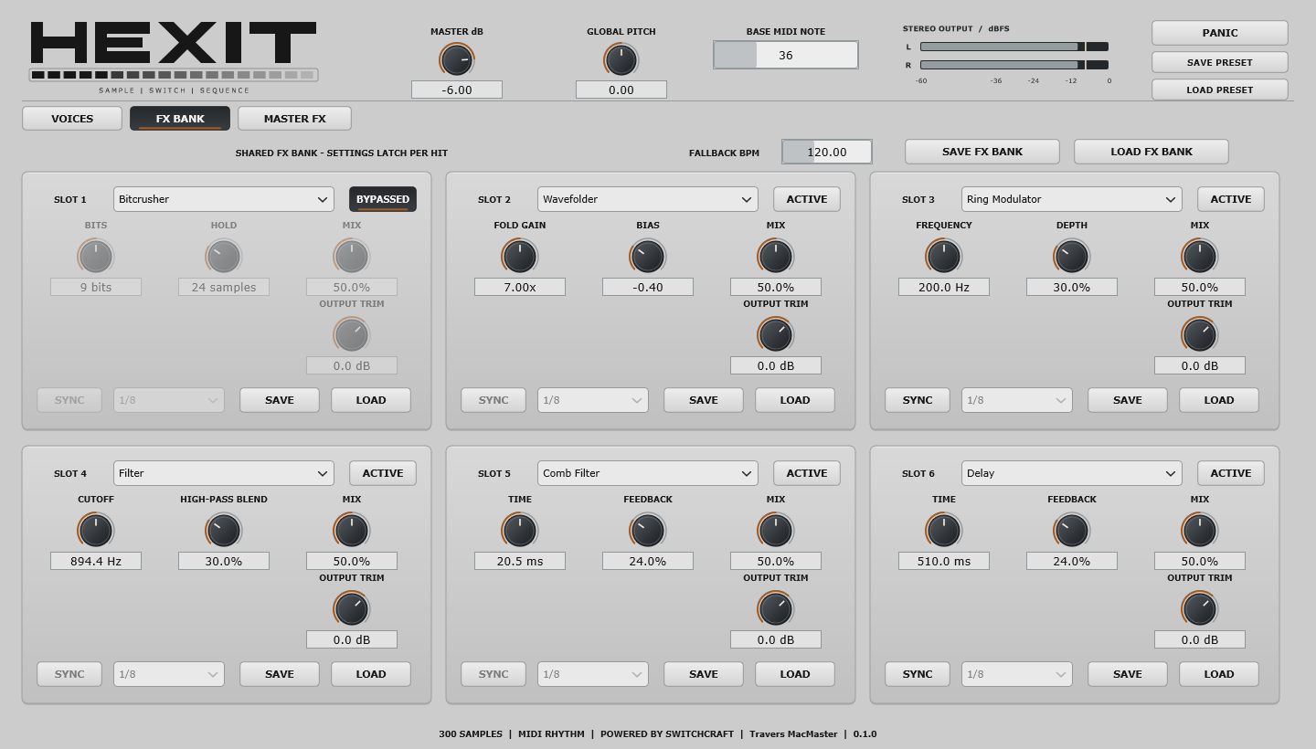
Task: Open the Slot 4 Filter effect dropdown
Action: [224, 473]
